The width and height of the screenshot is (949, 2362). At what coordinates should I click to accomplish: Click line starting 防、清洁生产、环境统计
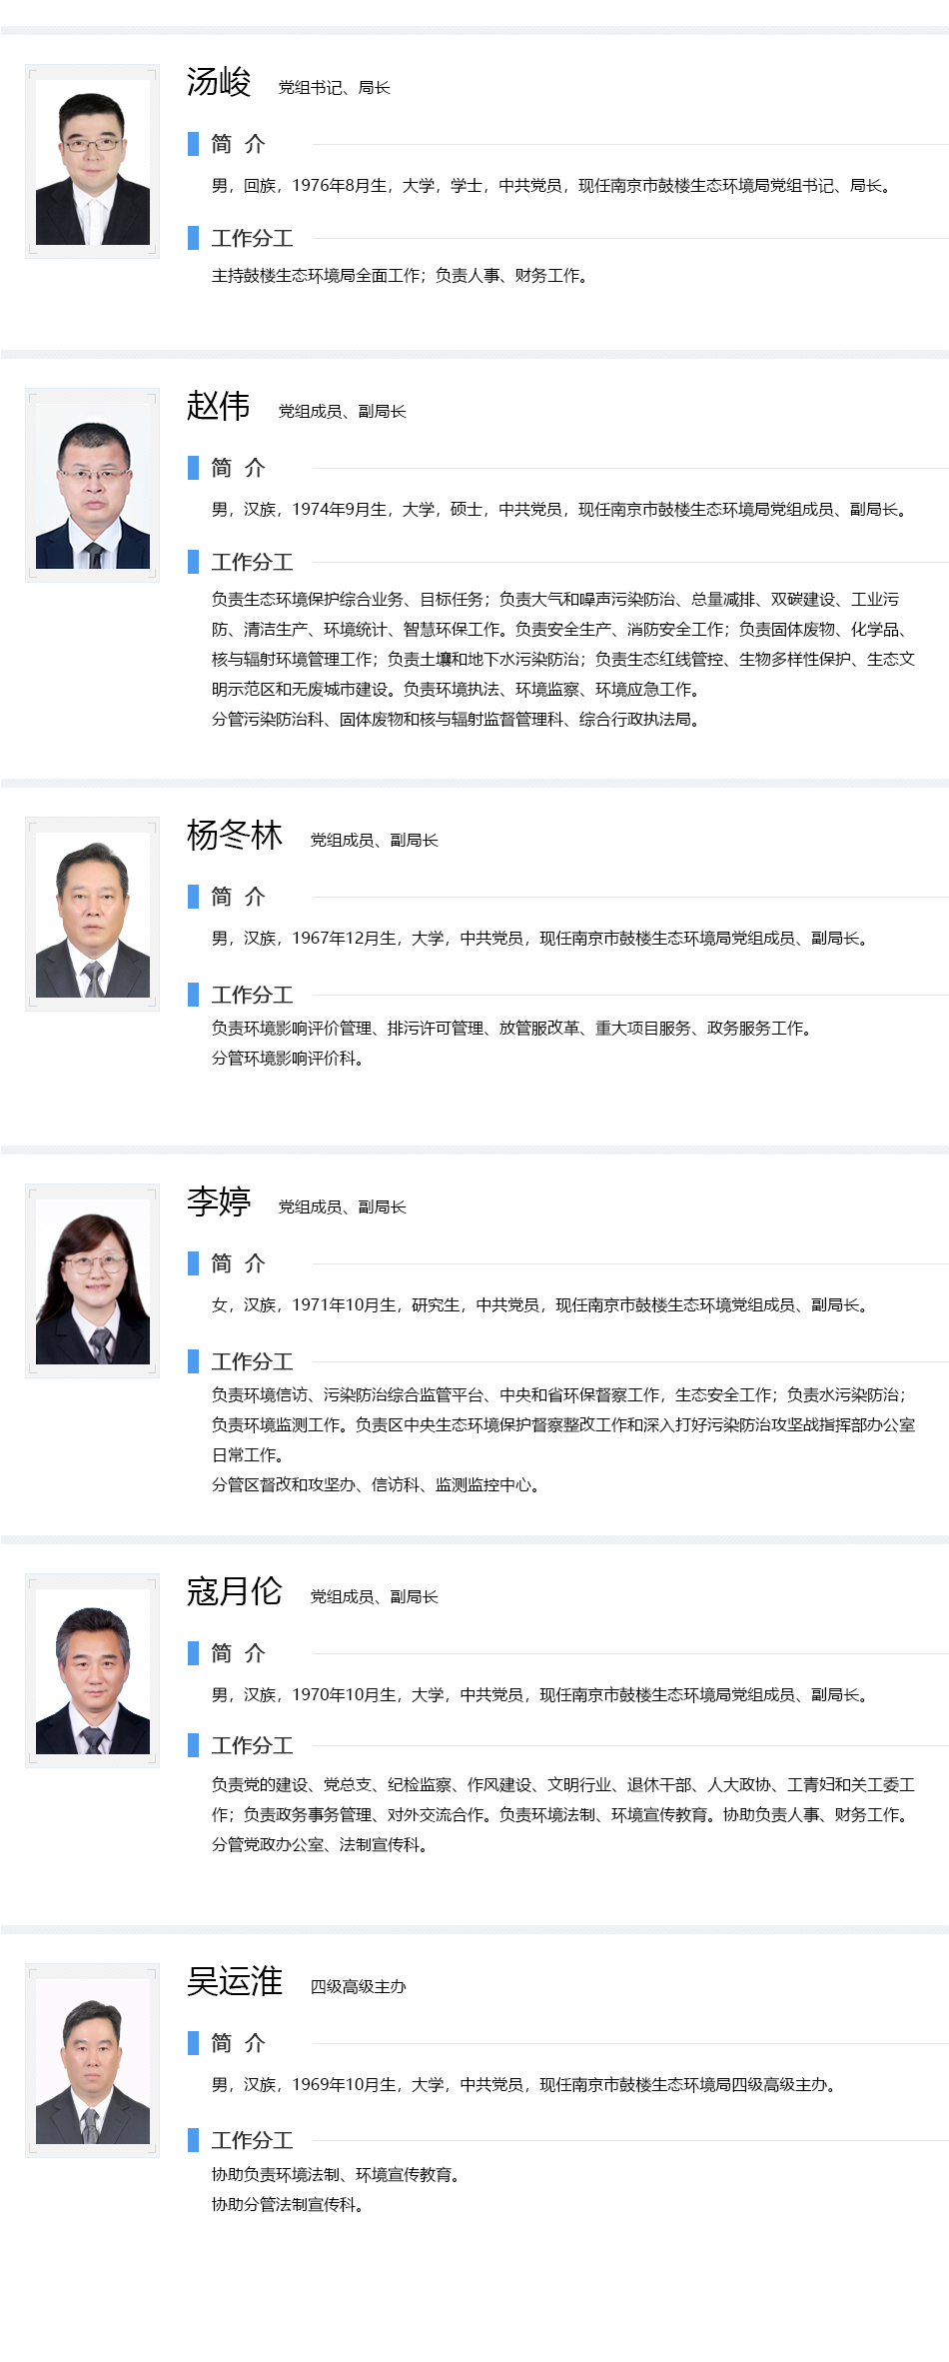coord(559,630)
